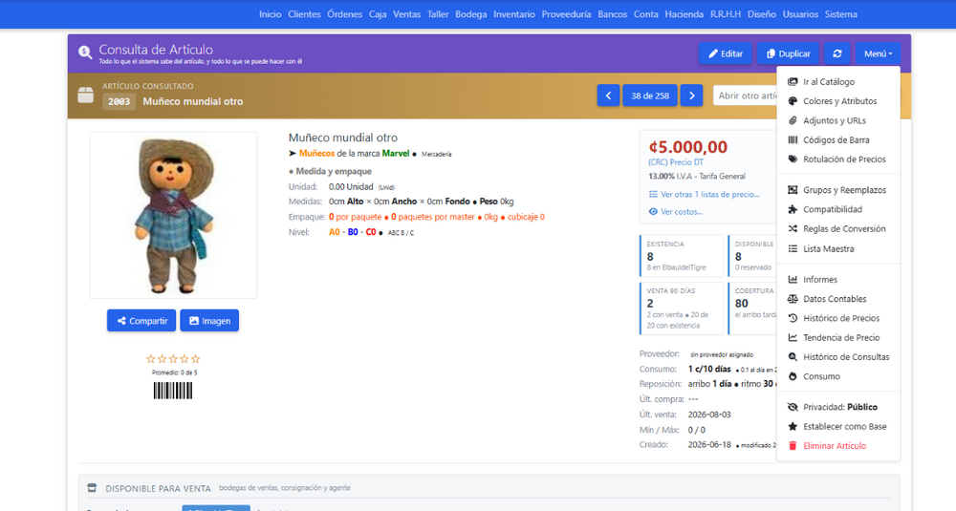Click the Tendencia de Precio line icon
956x511 pixels.
click(793, 337)
